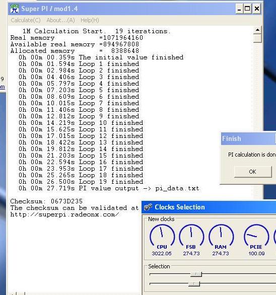This screenshot has height=295, width=276.
Task: Open the Help(H) menu
Action: click(x=90, y=20)
